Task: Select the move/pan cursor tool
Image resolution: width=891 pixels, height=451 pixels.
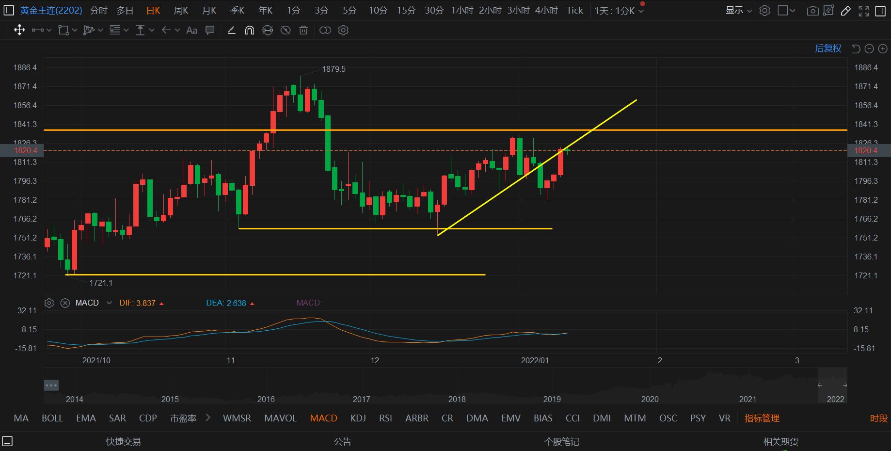Action: tap(19, 31)
